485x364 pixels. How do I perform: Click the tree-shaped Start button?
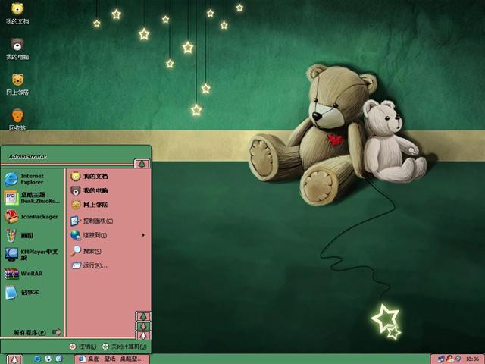[x=14, y=359]
